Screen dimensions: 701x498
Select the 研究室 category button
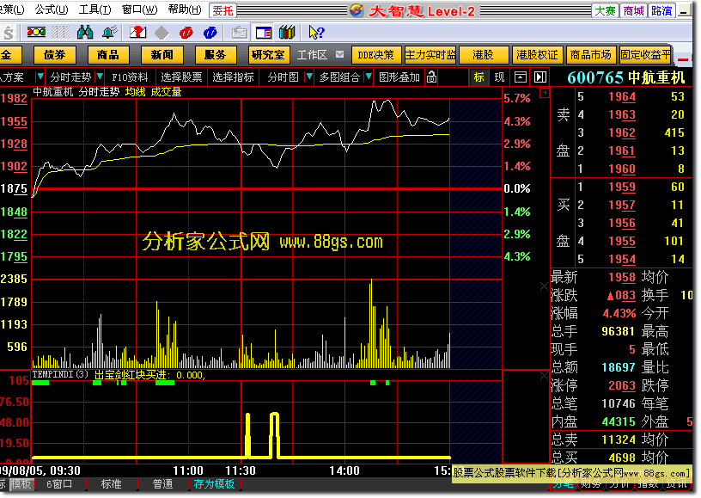[x=269, y=55]
